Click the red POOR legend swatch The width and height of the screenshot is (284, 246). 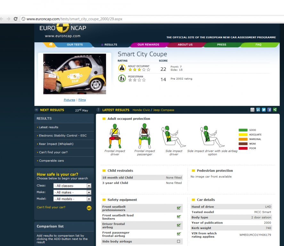243,148
